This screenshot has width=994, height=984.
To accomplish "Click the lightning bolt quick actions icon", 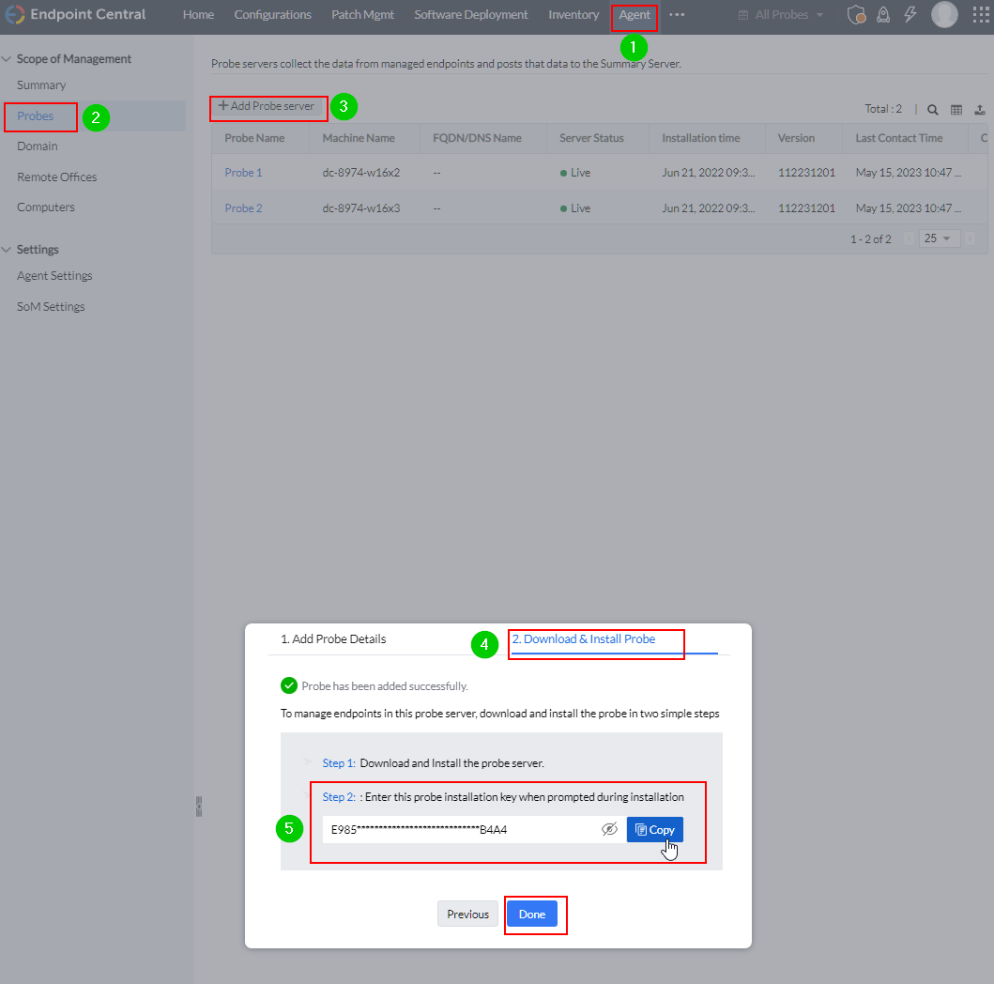I will tap(910, 14).
